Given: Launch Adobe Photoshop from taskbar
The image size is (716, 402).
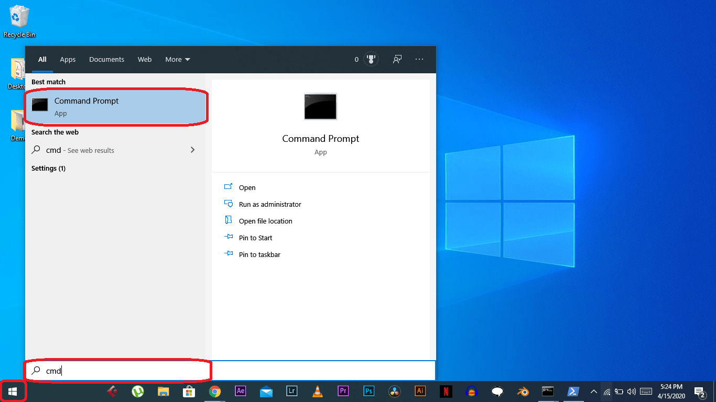Looking at the screenshot, I should click(x=369, y=391).
